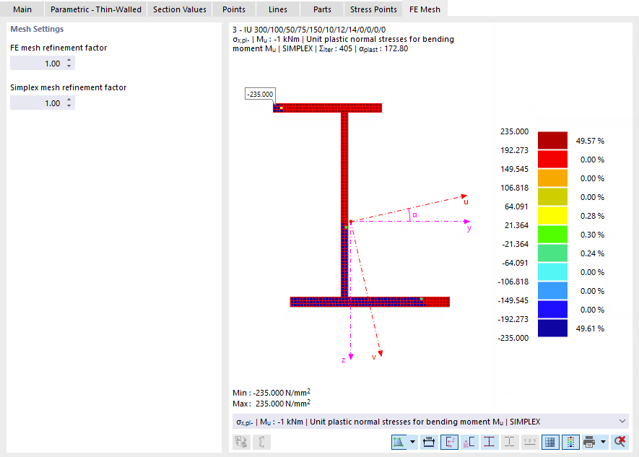
Task: Expand the section view mode dropdown arrow
Action: pos(412,442)
